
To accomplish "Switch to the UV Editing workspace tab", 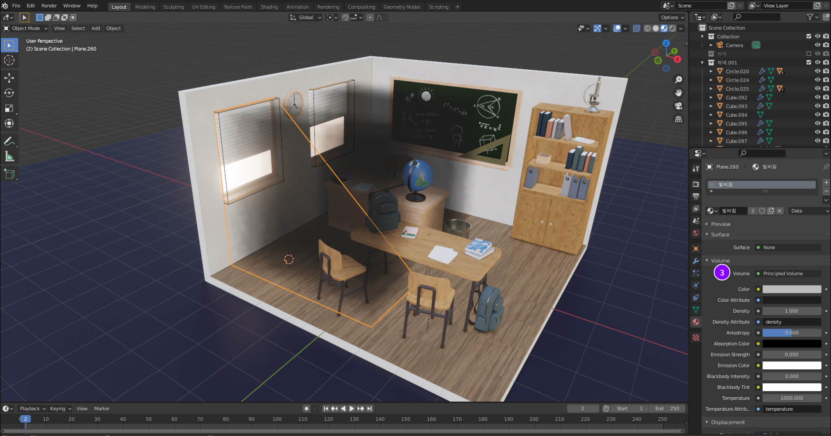I will 203,7.
